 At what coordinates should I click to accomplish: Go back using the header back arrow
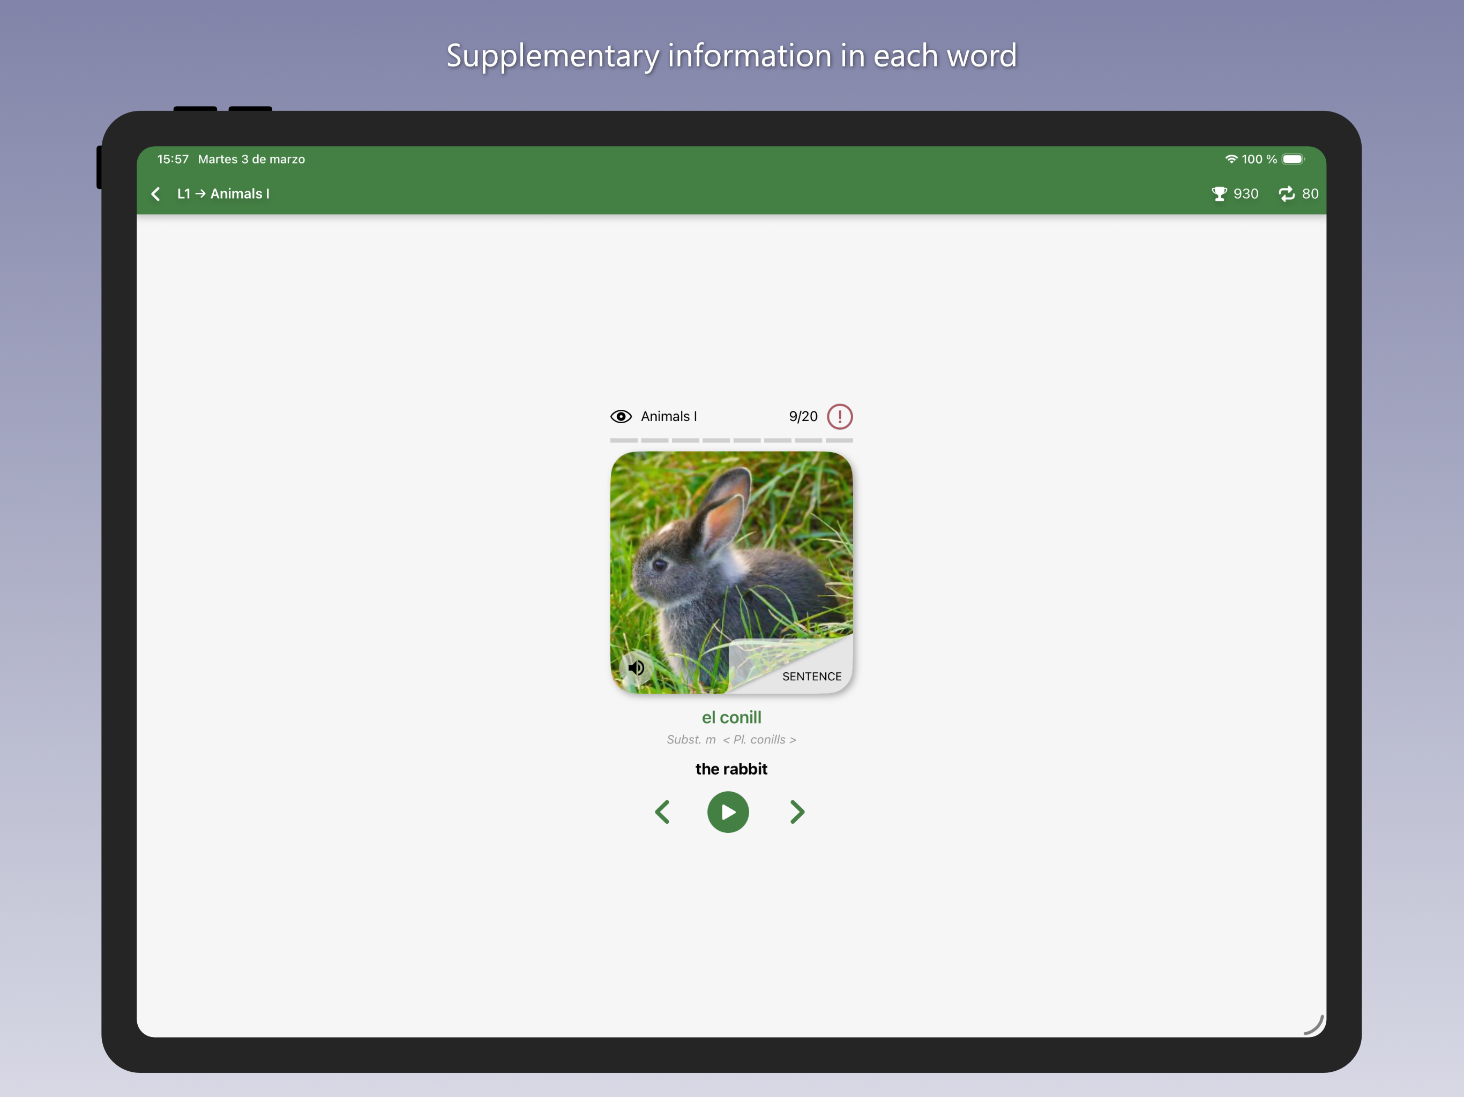(155, 194)
